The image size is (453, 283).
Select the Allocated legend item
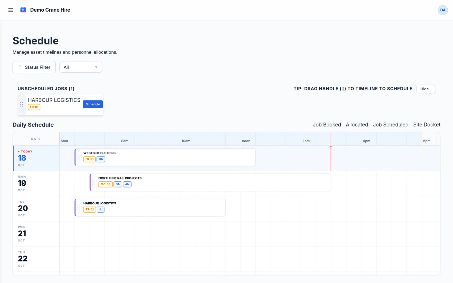pos(357,125)
